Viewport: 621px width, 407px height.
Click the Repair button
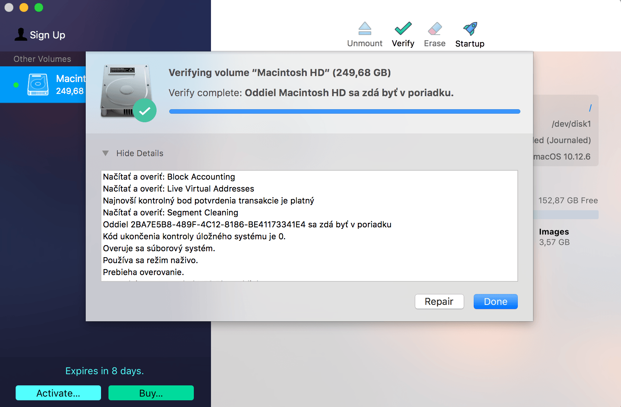(x=439, y=302)
